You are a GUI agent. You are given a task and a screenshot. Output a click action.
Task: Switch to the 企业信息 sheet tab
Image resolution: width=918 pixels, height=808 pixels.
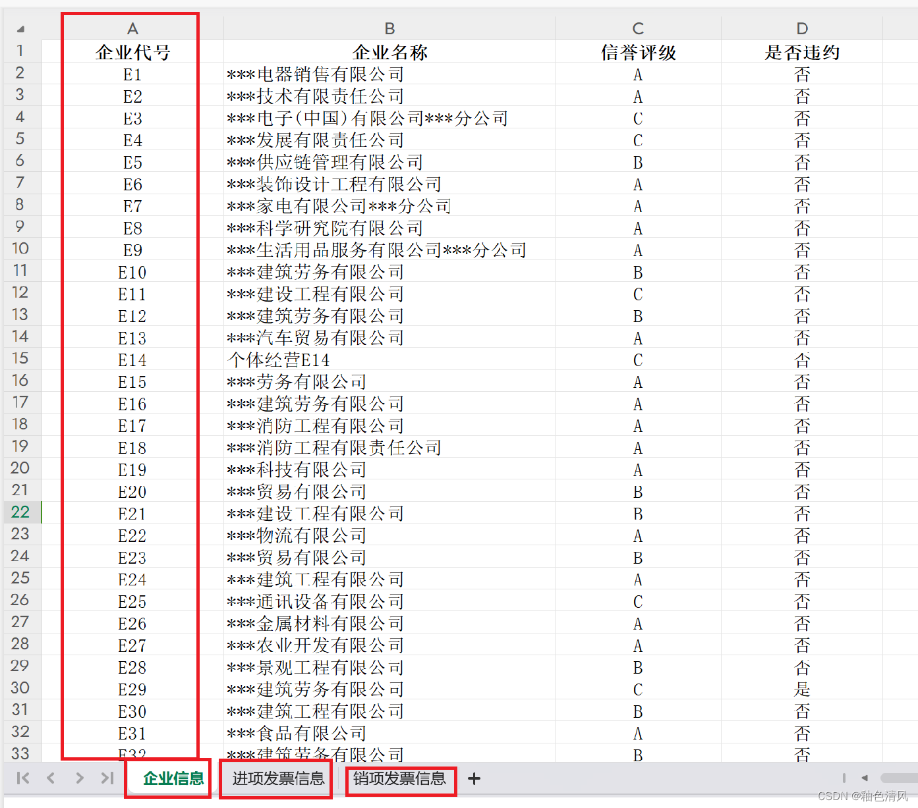tap(174, 778)
